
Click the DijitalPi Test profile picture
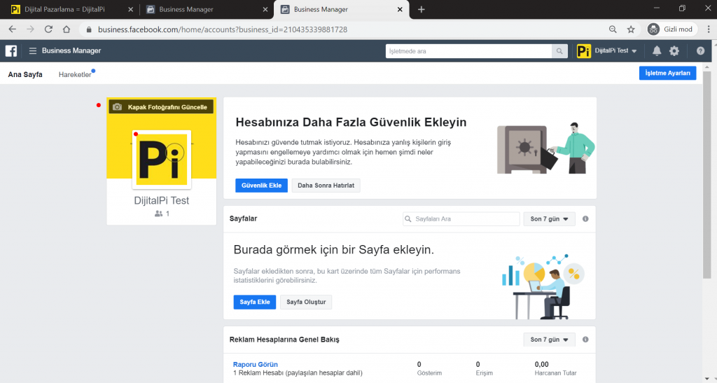(162, 160)
